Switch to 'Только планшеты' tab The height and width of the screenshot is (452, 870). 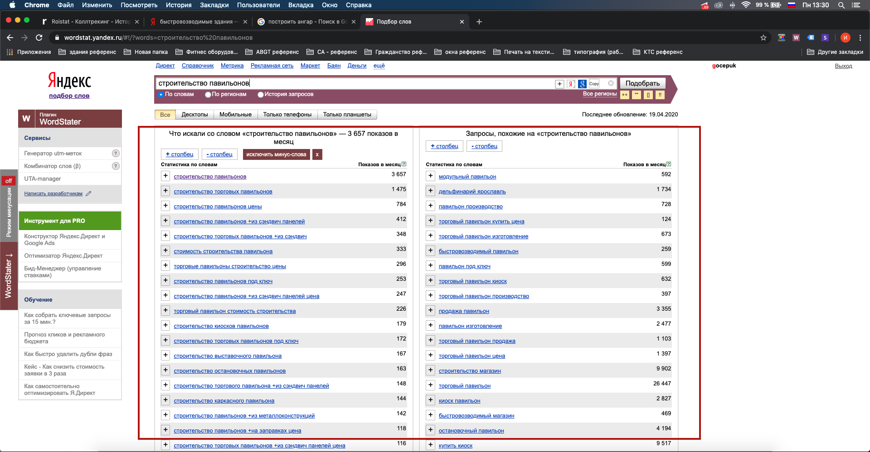pos(347,115)
